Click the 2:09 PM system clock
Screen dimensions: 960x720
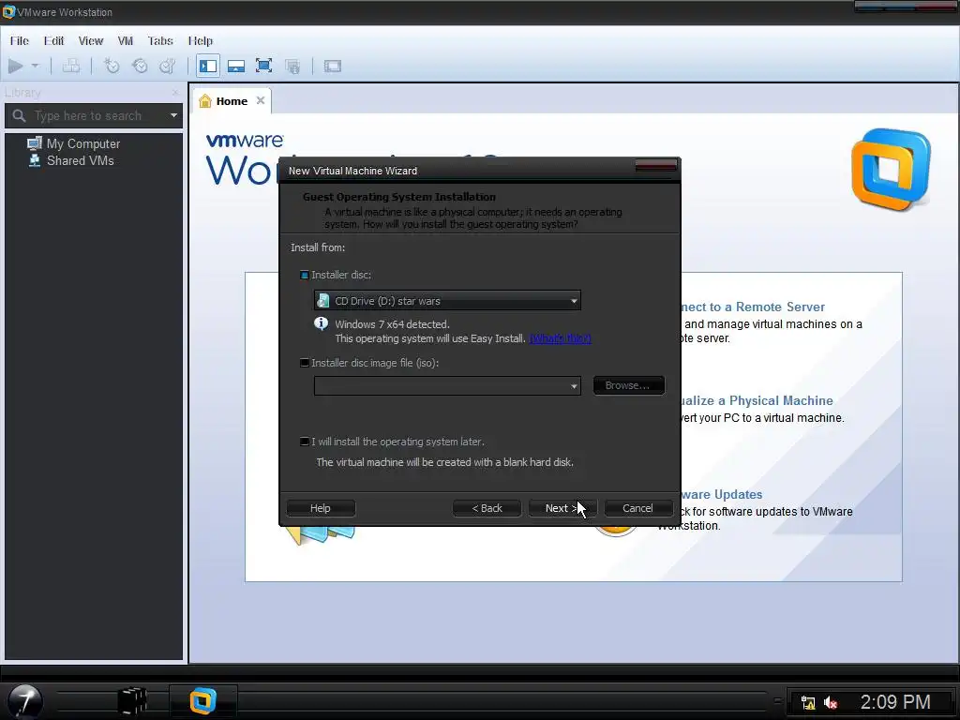(x=895, y=701)
